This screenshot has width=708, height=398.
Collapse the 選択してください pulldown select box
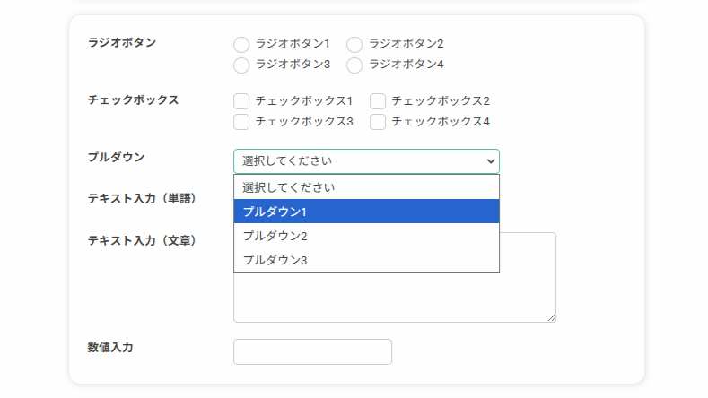tap(366, 161)
